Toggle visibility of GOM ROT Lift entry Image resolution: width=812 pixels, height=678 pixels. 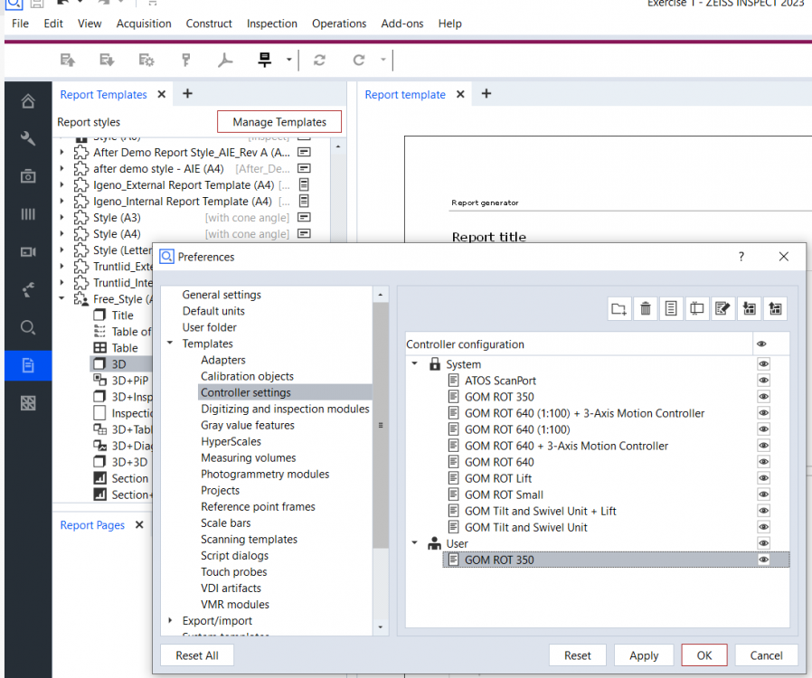(x=763, y=478)
